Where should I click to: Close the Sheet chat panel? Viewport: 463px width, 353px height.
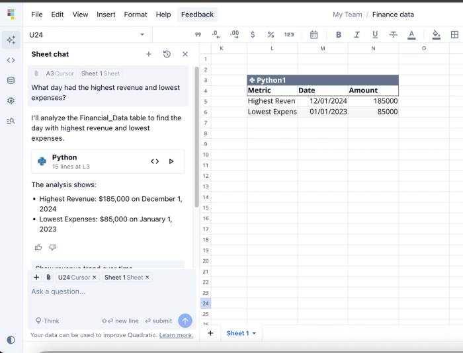pos(185,54)
